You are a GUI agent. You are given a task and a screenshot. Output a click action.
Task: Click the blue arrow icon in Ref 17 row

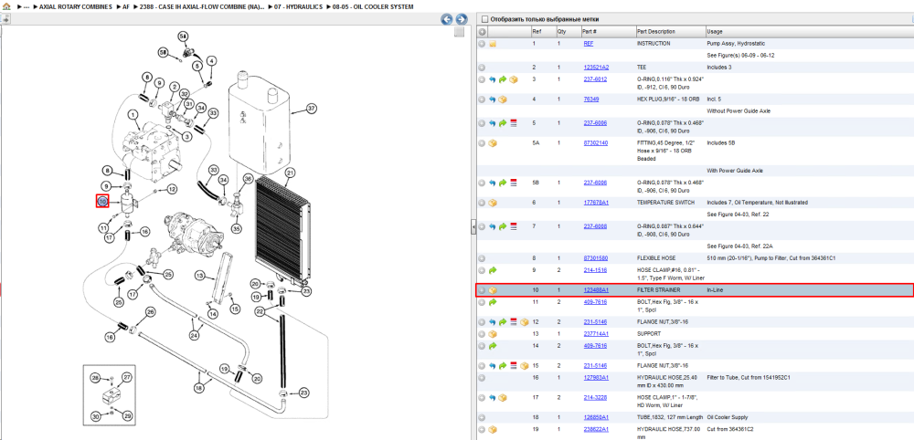pyautogui.click(x=493, y=397)
